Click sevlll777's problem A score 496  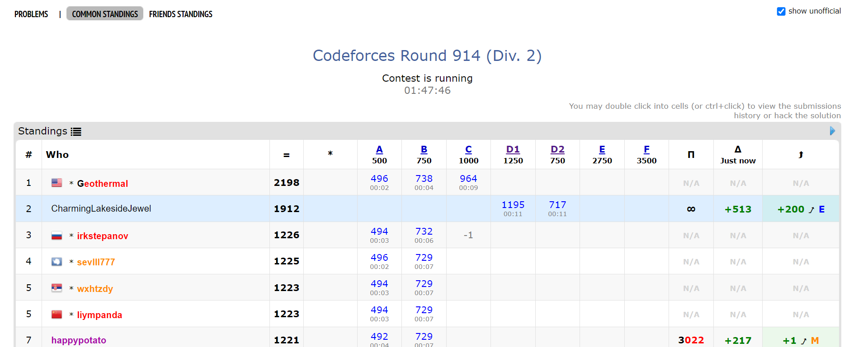379,258
